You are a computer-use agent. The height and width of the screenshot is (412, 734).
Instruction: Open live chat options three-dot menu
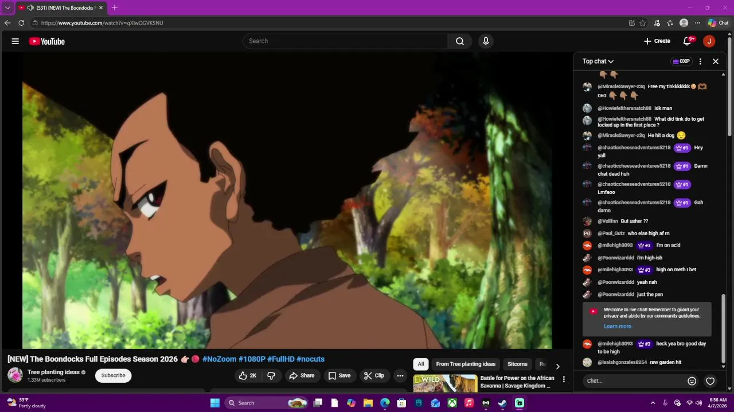point(700,61)
